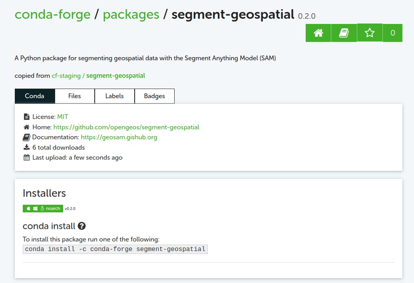The height and width of the screenshot is (283, 414).
Task: Click the calendar icon beside Last upload
Action: tap(26, 157)
